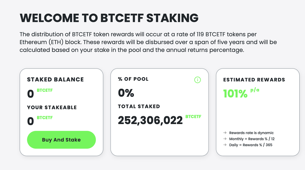Click the Your Stakeable label
Image resolution: width=305 pixels, height=170 pixels.
coord(52,107)
